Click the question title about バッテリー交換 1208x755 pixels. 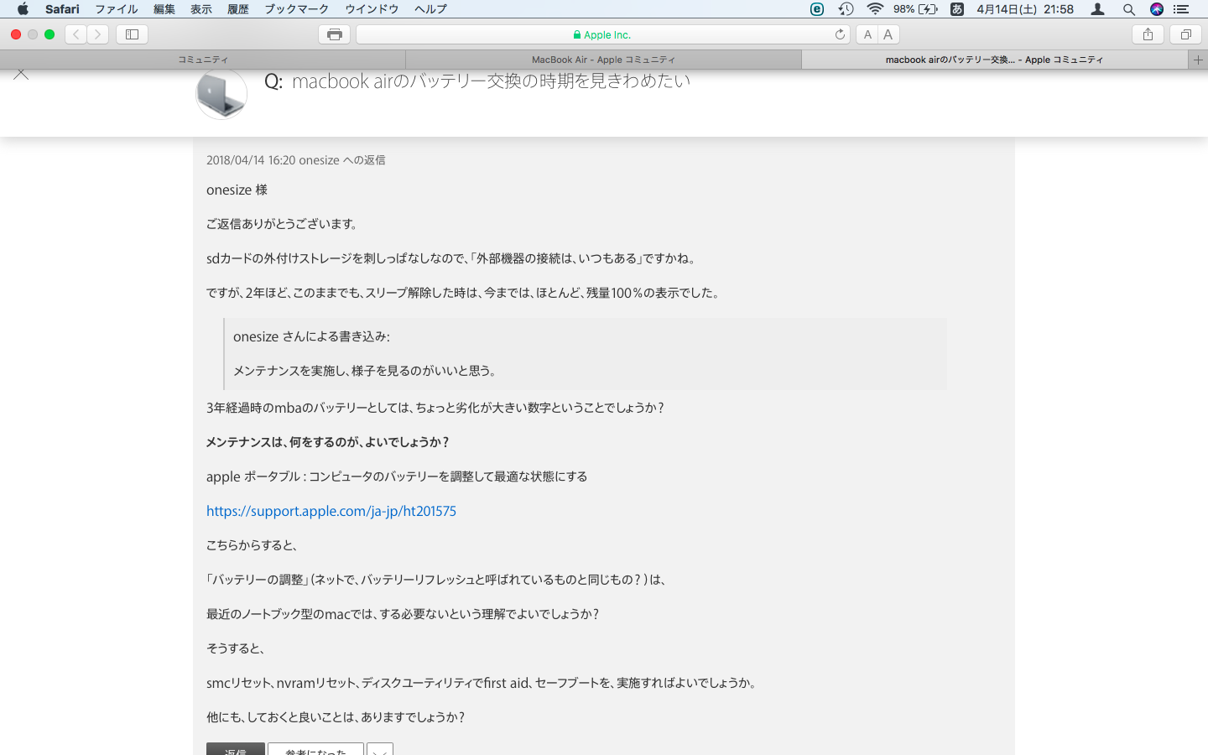(491, 81)
